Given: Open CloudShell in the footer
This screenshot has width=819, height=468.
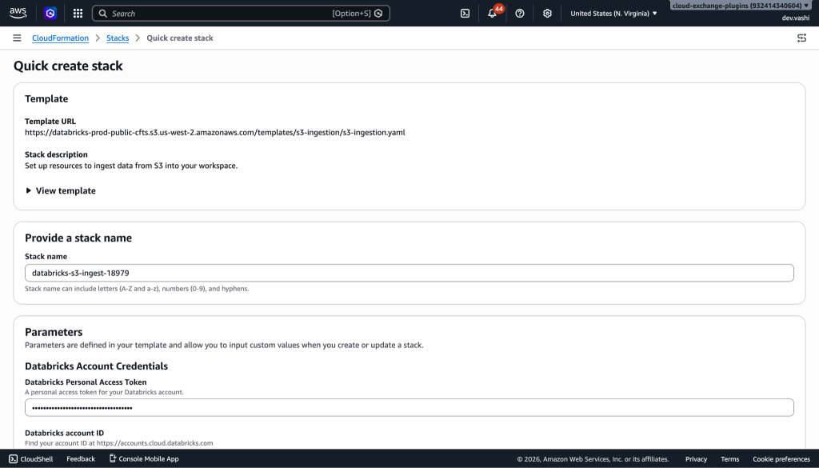Looking at the screenshot, I should click(31, 458).
